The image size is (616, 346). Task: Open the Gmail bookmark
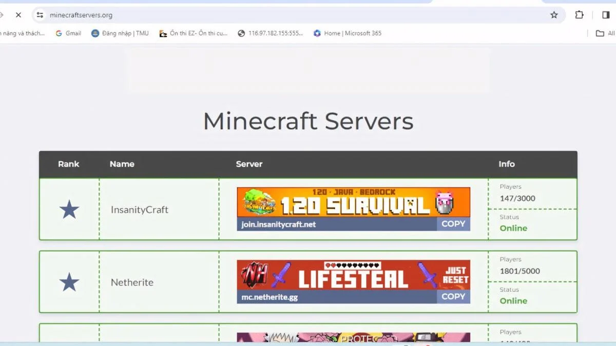coord(68,33)
